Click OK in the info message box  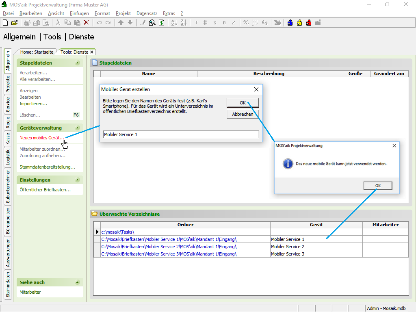point(378,186)
